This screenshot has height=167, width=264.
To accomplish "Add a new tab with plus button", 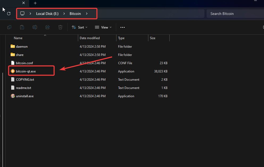I will coord(35,3).
